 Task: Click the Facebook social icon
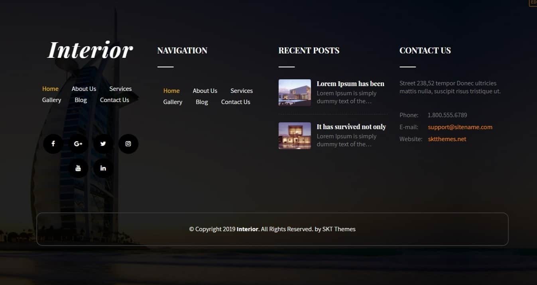coord(53,144)
